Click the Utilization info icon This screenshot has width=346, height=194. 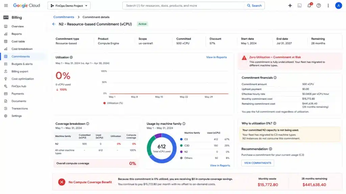click(71, 57)
